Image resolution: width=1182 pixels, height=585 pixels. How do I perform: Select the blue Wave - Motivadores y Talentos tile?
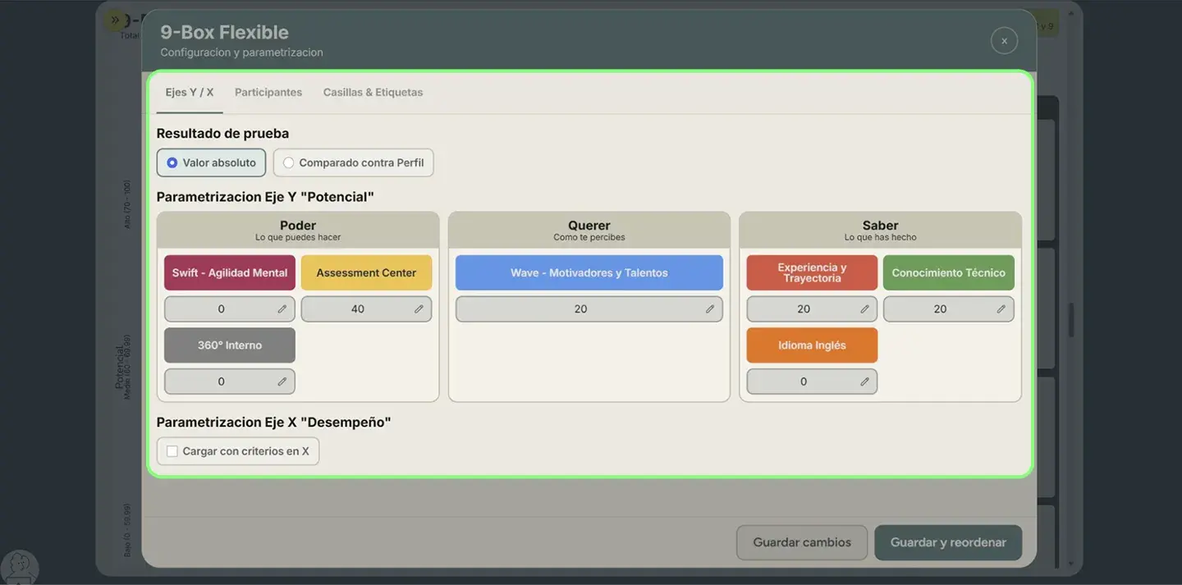coord(589,272)
